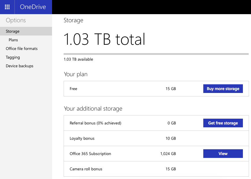Click the 1,024 GB storage amount

point(168,154)
